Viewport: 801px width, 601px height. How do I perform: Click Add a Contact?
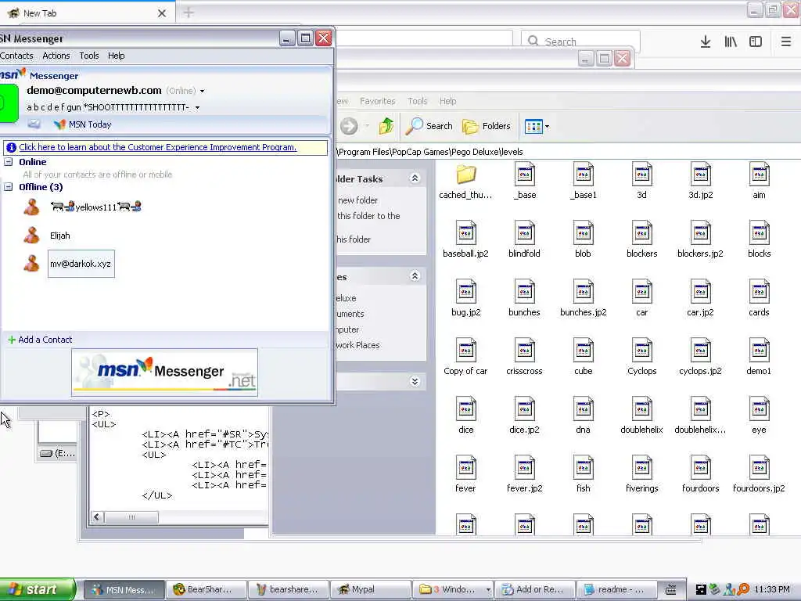[40, 340]
